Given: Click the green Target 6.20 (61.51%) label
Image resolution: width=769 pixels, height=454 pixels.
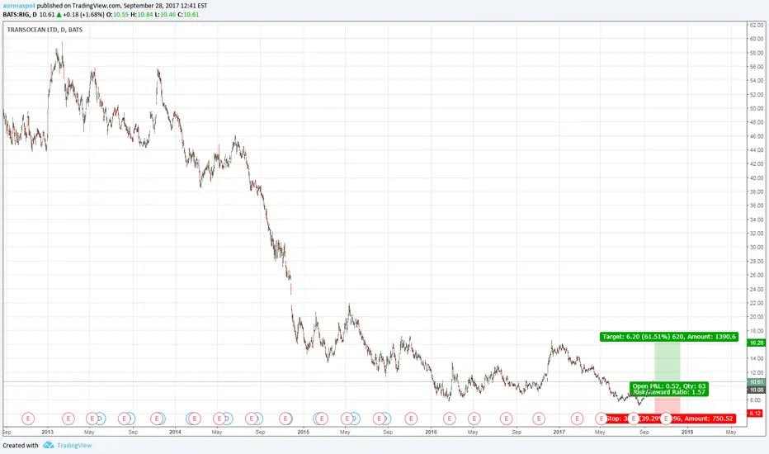Looking at the screenshot, I should point(669,337).
